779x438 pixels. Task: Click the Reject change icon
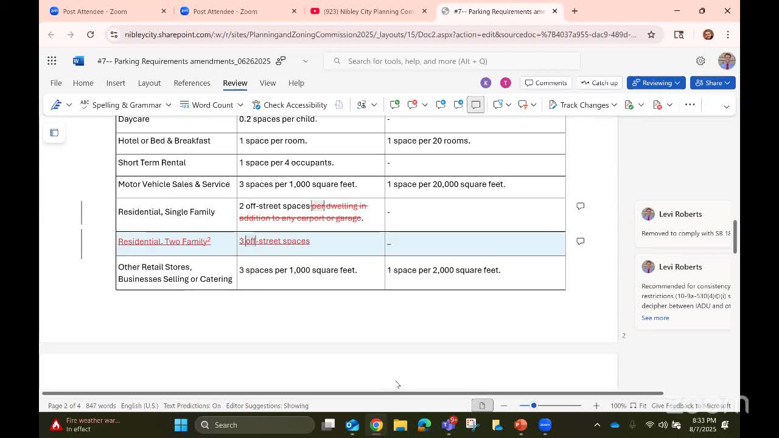click(x=657, y=105)
